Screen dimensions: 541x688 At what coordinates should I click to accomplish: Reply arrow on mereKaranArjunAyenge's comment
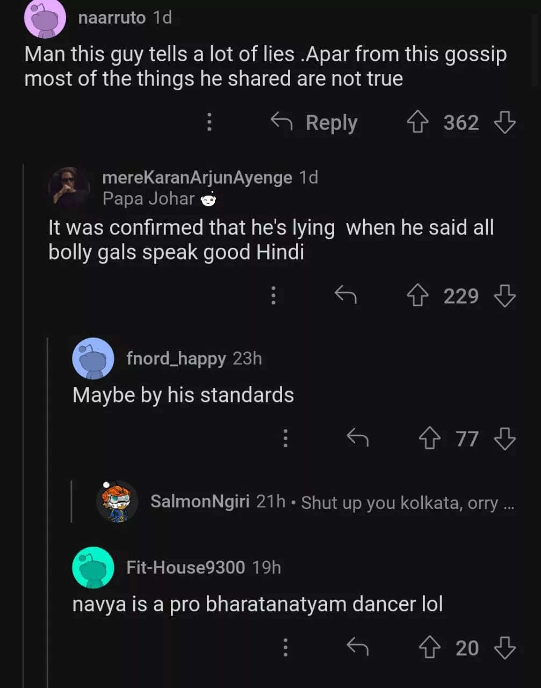(x=345, y=295)
